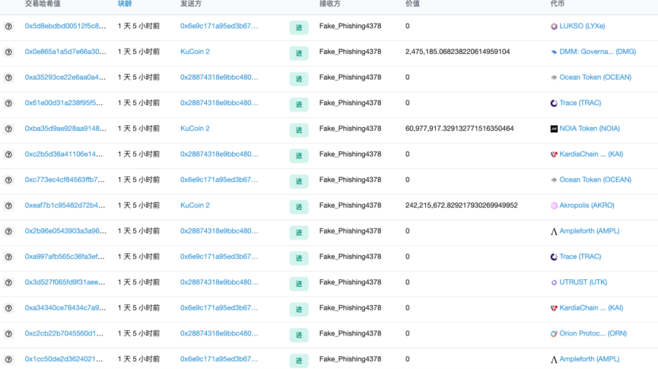Open the quick-view eye icon on the Akropolis row
658x369 pixels.
[x=8, y=205]
